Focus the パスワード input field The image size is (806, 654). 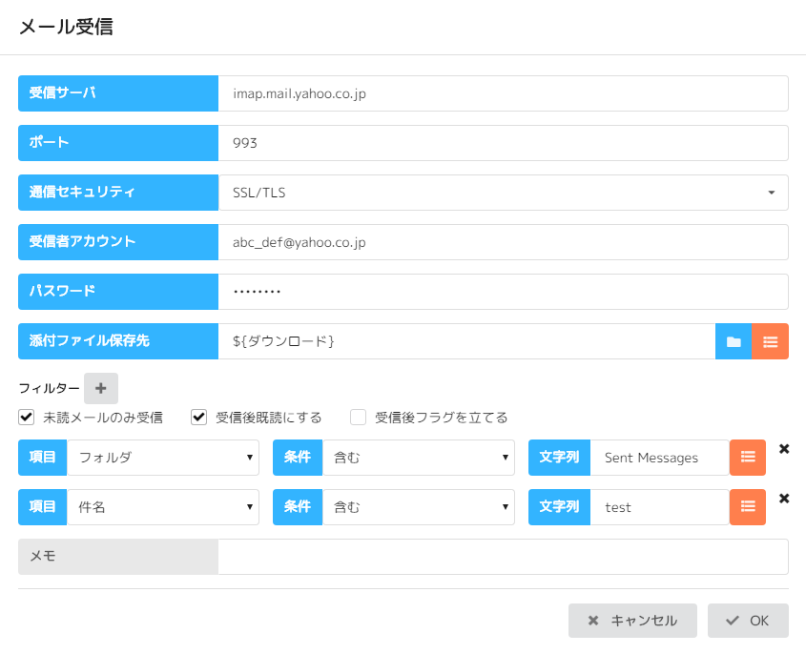tap(503, 292)
